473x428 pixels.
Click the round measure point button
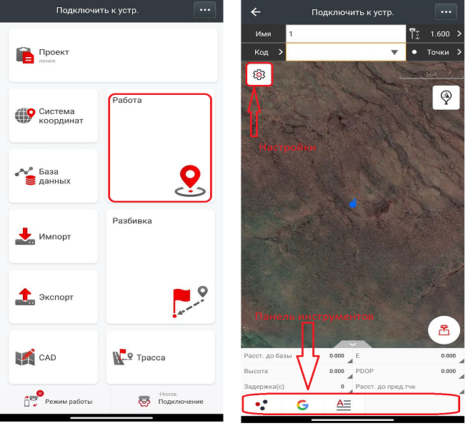444,330
